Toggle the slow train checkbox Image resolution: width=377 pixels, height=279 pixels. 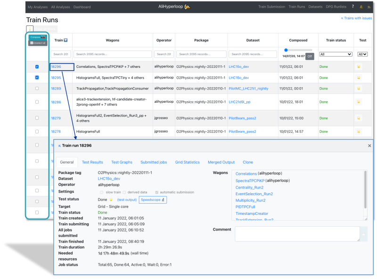pos(101,192)
